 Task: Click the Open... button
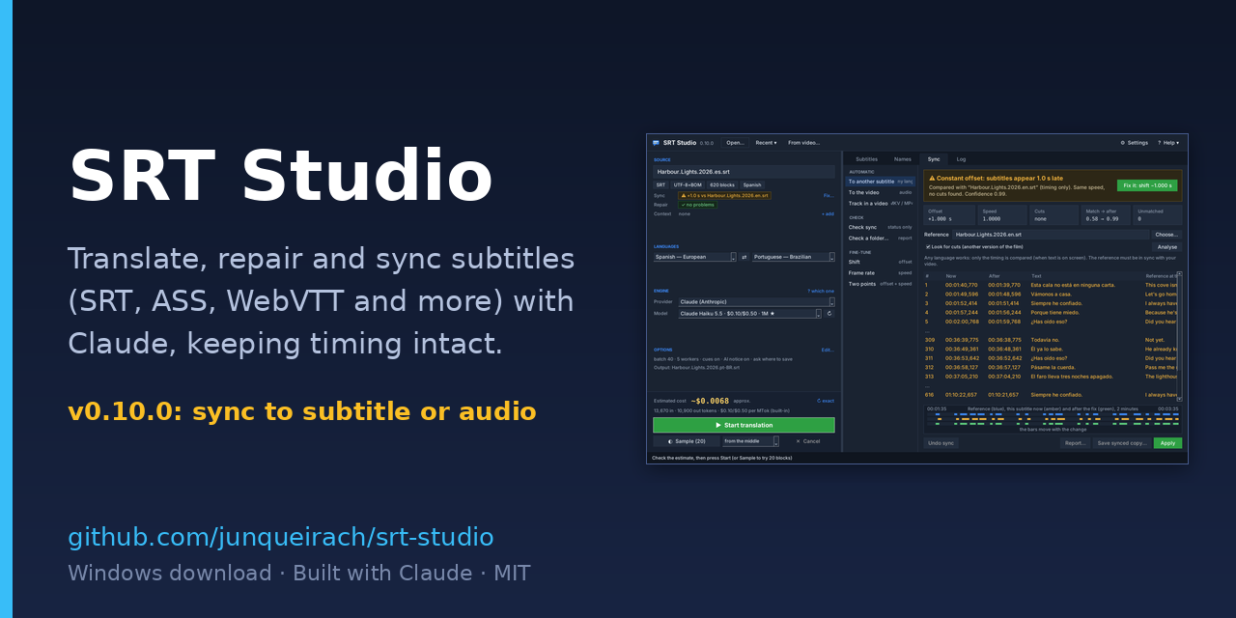tap(735, 142)
